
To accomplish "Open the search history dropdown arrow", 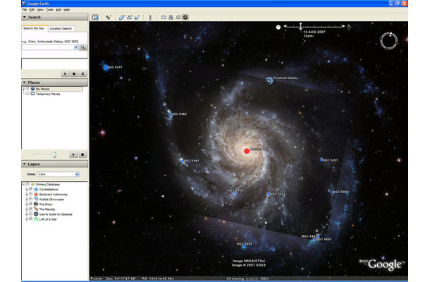I will tap(76, 47).
